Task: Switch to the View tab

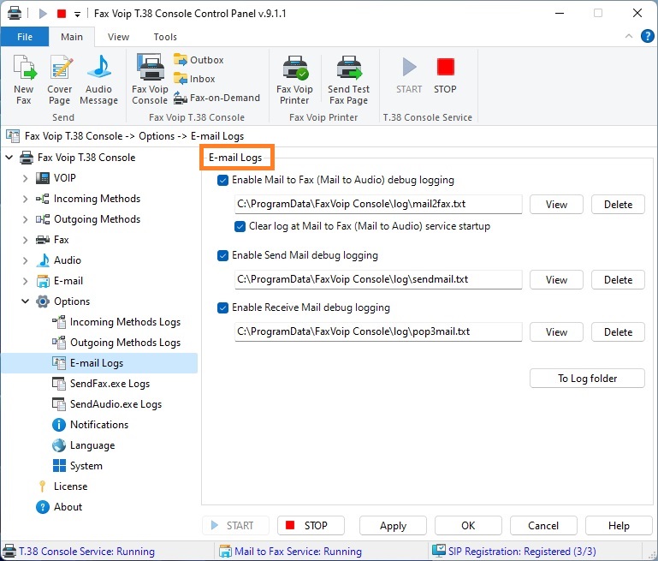Action: [x=118, y=37]
